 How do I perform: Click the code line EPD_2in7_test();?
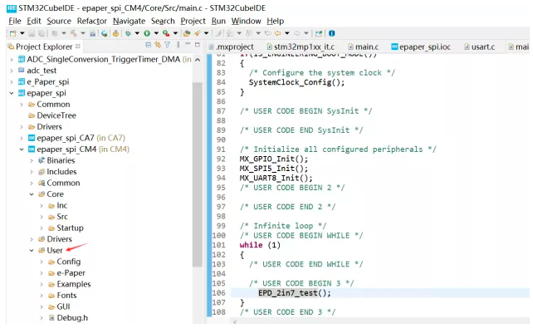pyautogui.click(x=295, y=293)
